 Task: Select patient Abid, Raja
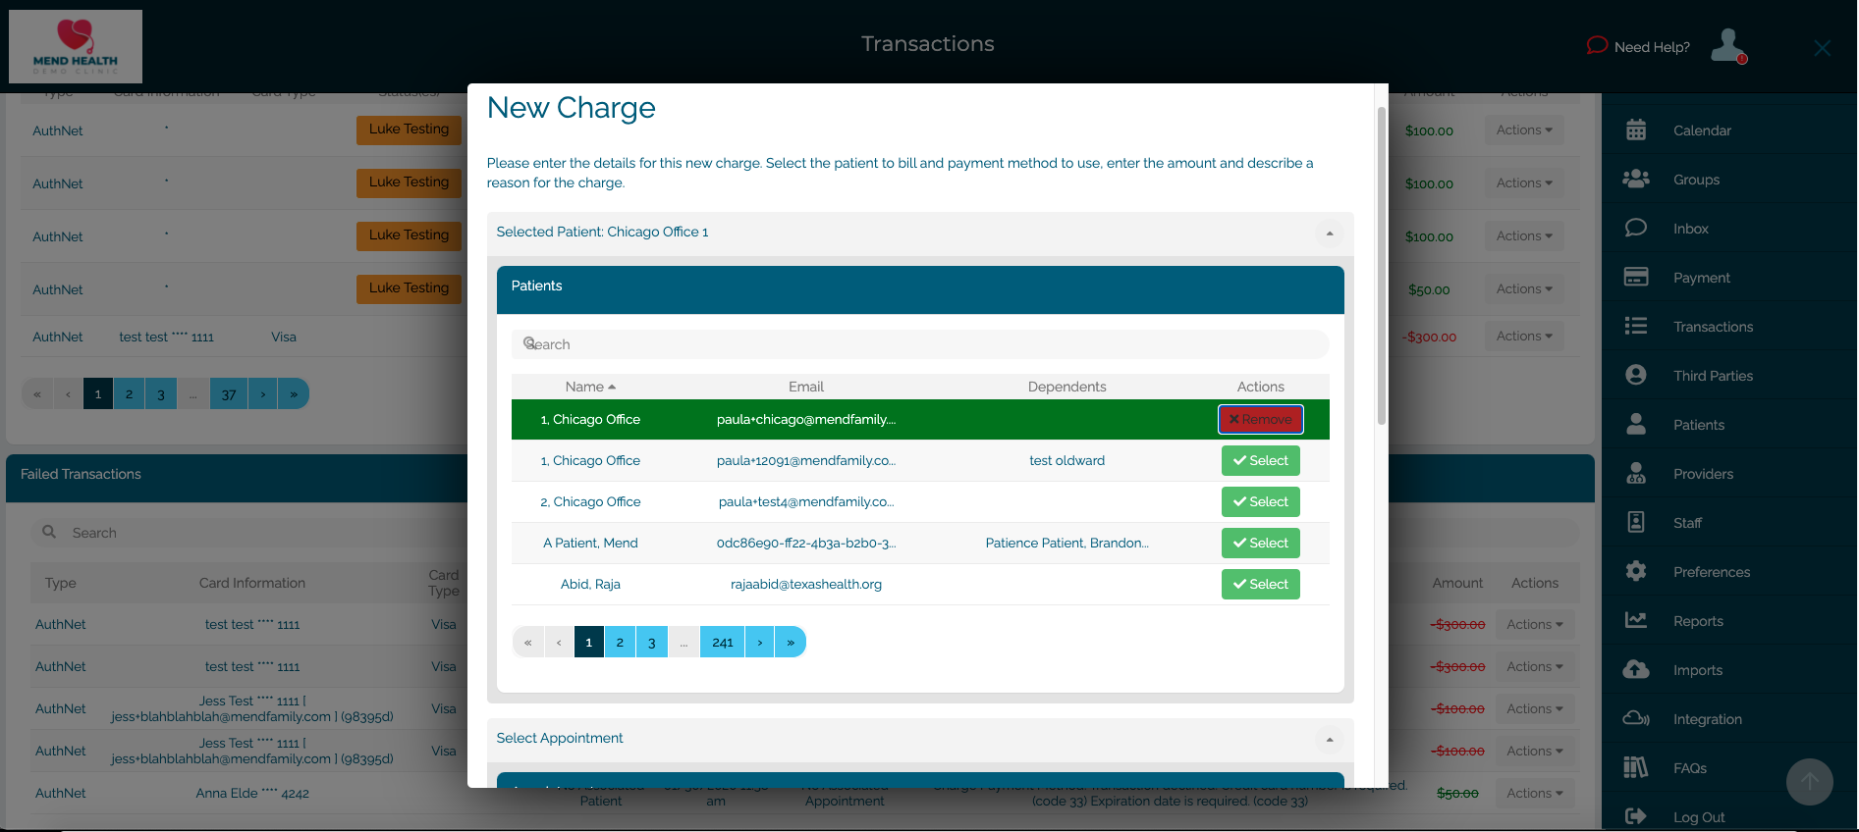tap(1260, 584)
